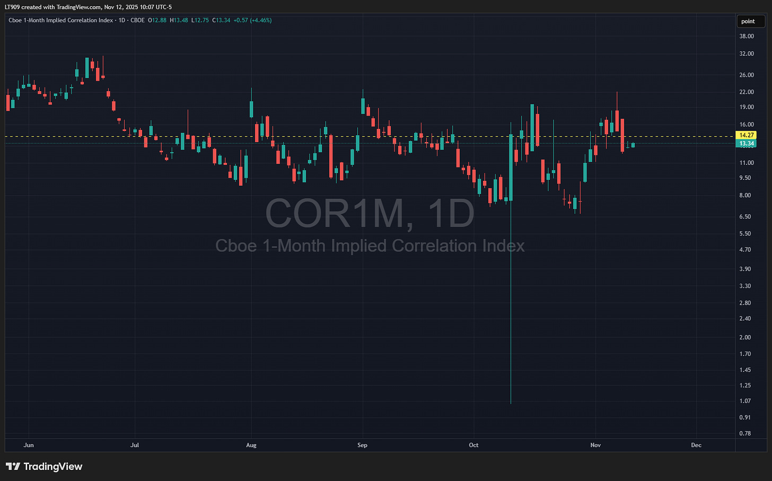
Task: Click the October candle with long lower wick
Action: pyautogui.click(x=511, y=263)
